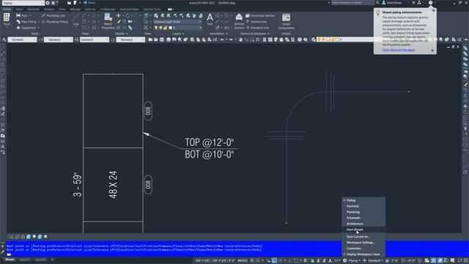Select the Architecture workspace
This screenshot has height=264, width=469.
[355, 224]
